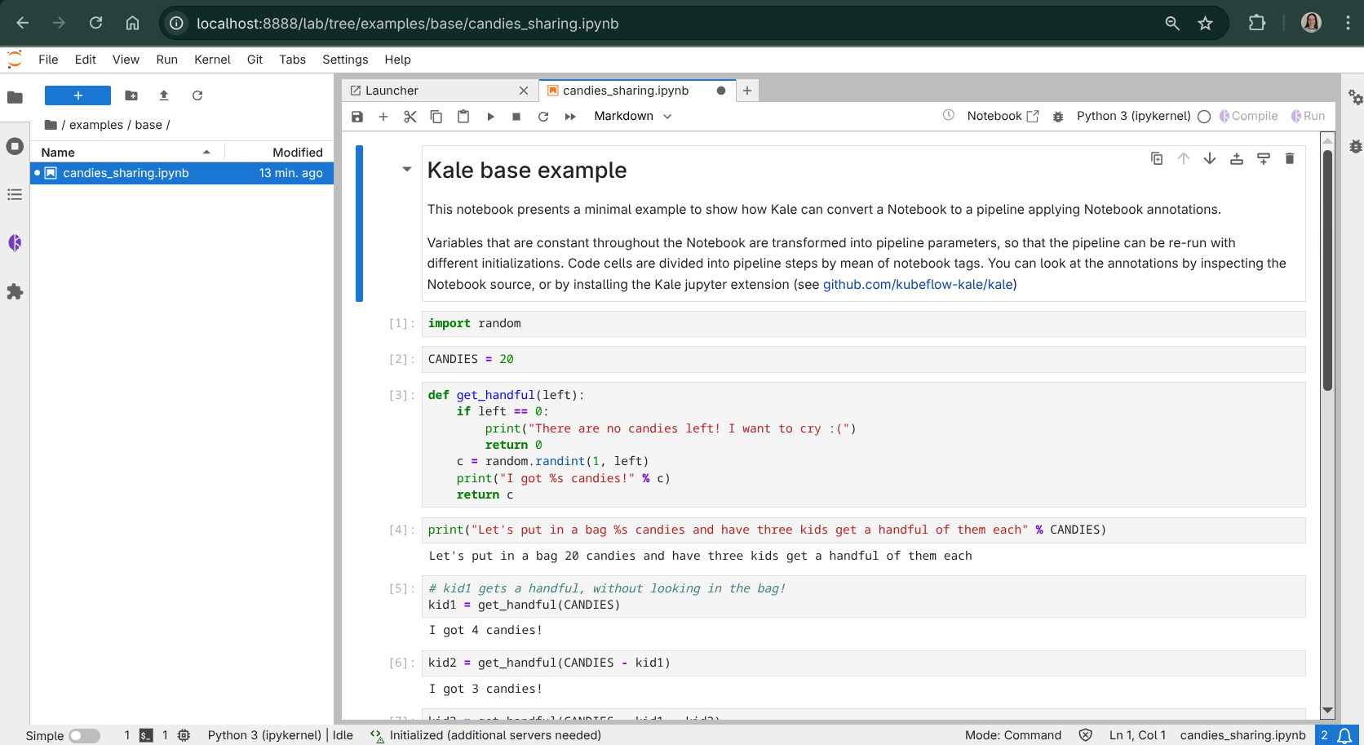Restart the kernel
This screenshot has height=745, width=1364.
(x=543, y=117)
